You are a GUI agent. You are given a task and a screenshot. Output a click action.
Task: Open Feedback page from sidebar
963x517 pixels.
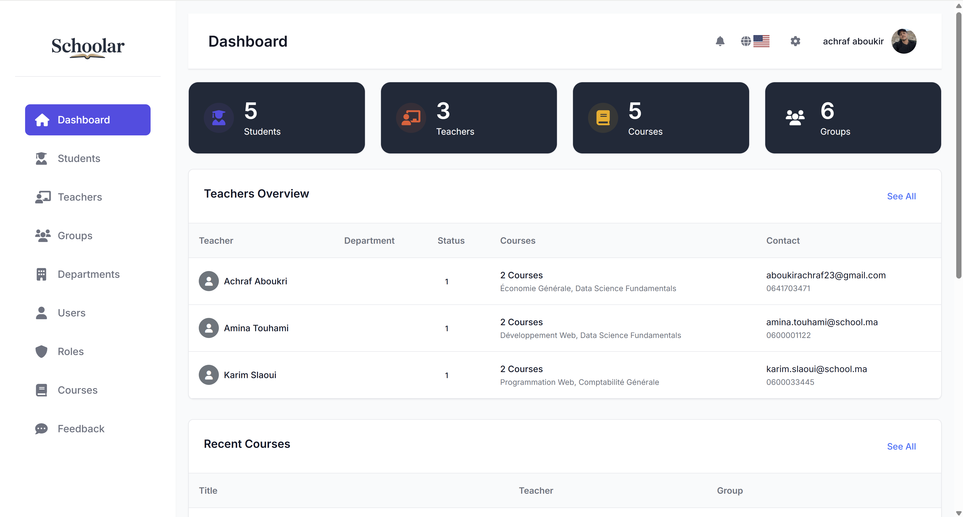[x=88, y=428]
